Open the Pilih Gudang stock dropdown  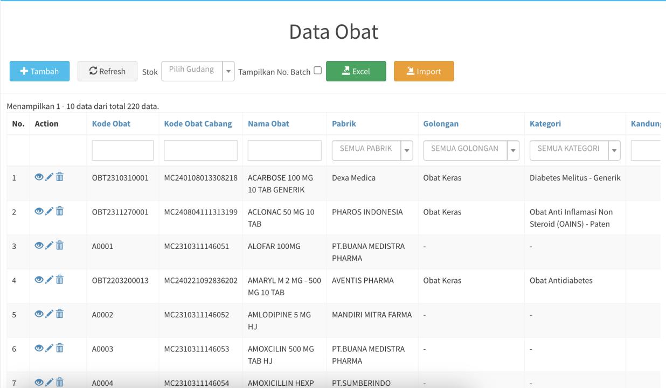coord(198,71)
